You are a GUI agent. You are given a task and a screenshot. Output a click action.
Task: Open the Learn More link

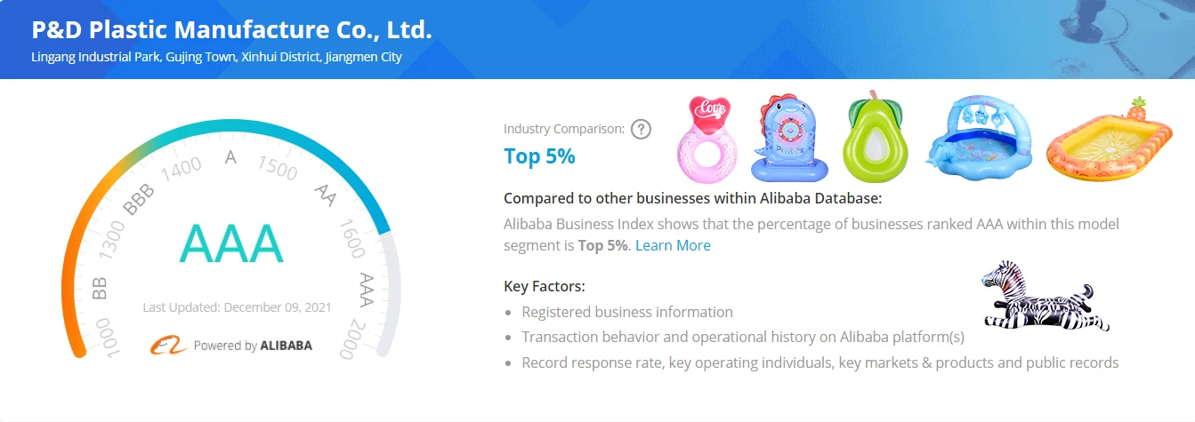pos(673,245)
